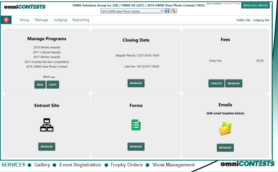This screenshot has height=172, width=278.
Task: Click Event Registration in the footer
Action: 80,165
